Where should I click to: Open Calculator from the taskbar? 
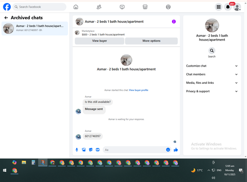33,162
